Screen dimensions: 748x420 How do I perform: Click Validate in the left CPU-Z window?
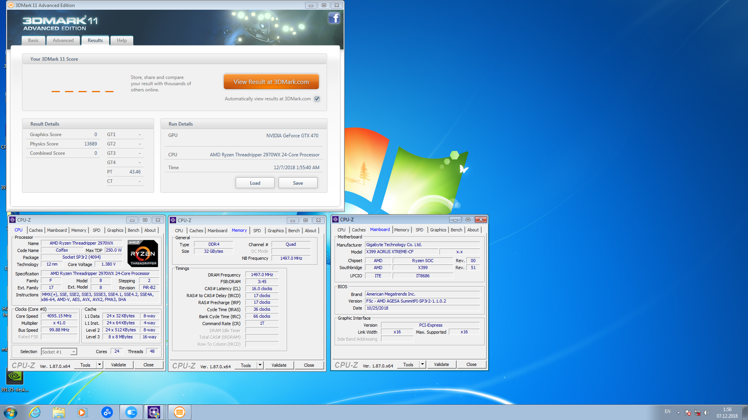click(x=118, y=365)
